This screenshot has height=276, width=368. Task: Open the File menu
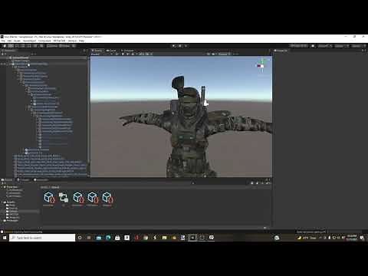coord(3,41)
